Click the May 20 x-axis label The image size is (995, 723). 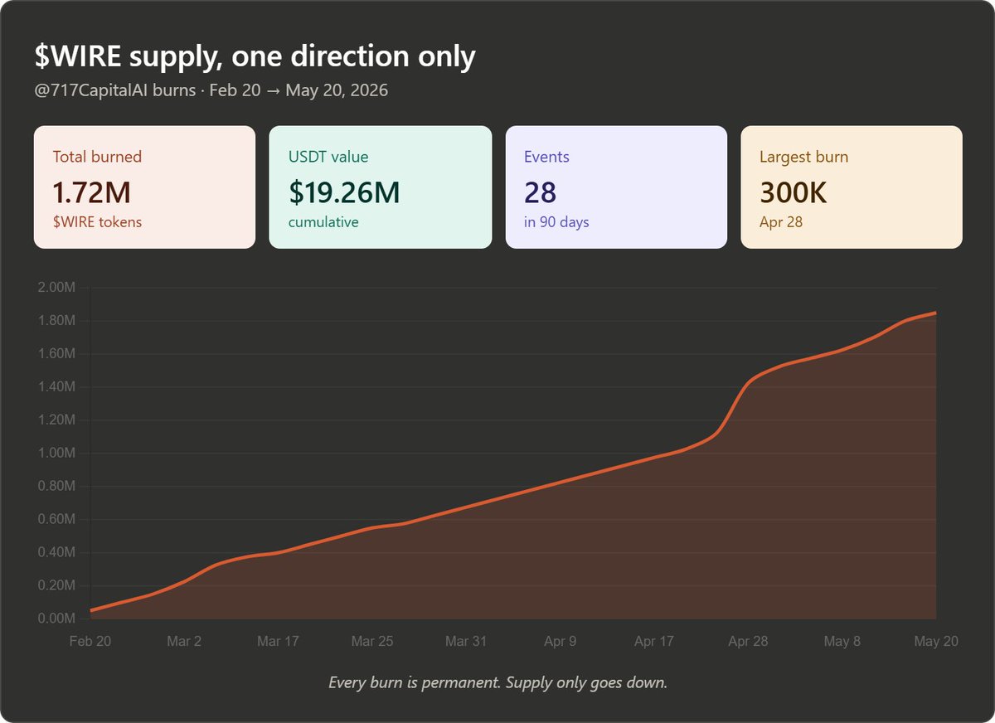tap(936, 642)
